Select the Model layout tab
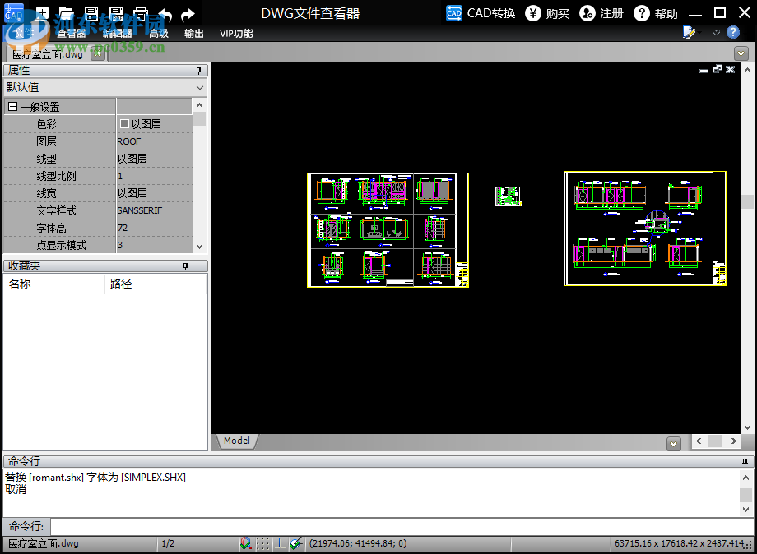 click(237, 441)
